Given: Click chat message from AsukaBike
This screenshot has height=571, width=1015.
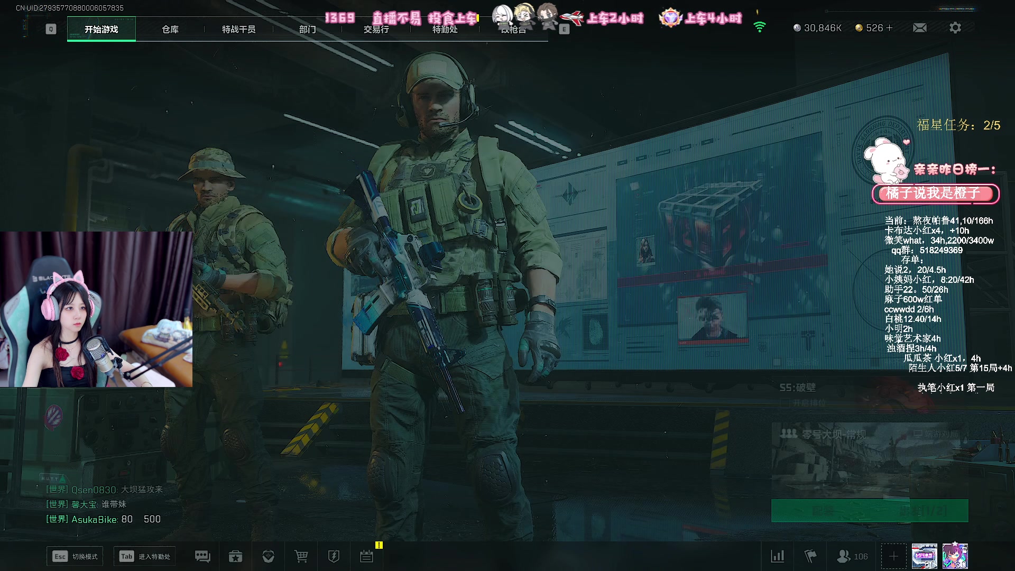Looking at the screenshot, I should [x=104, y=519].
